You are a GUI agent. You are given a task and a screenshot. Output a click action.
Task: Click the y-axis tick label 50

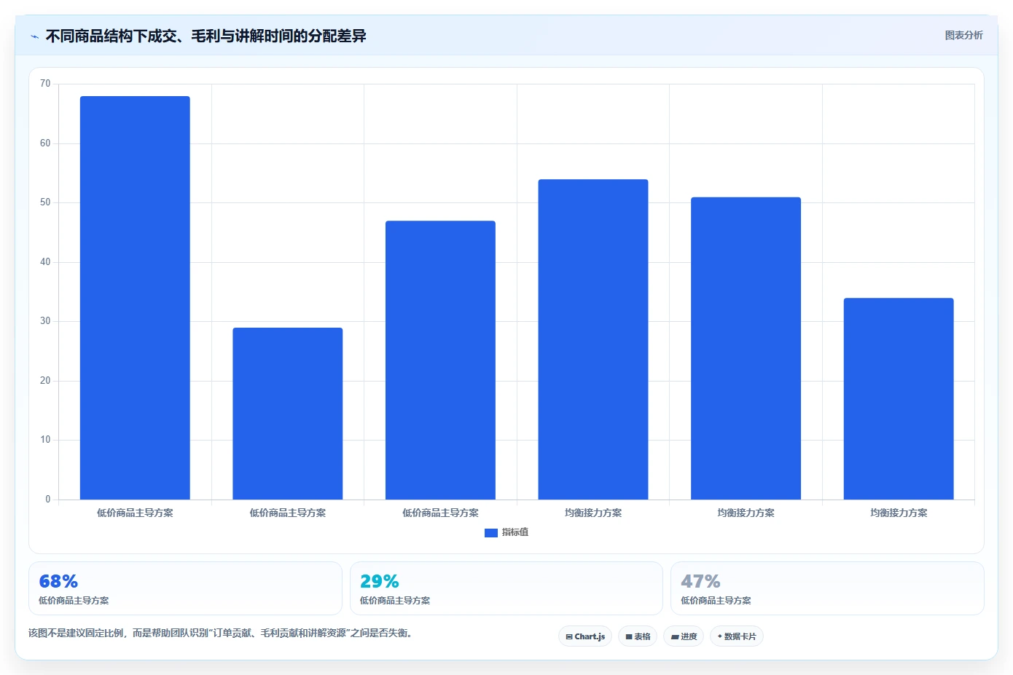pyautogui.click(x=45, y=202)
